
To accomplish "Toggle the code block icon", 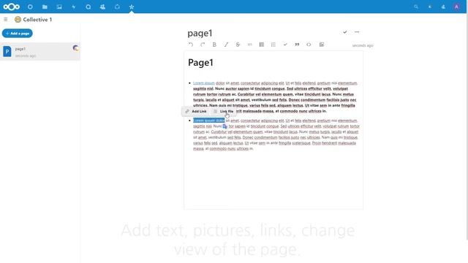I will pyautogui.click(x=309, y=45).
